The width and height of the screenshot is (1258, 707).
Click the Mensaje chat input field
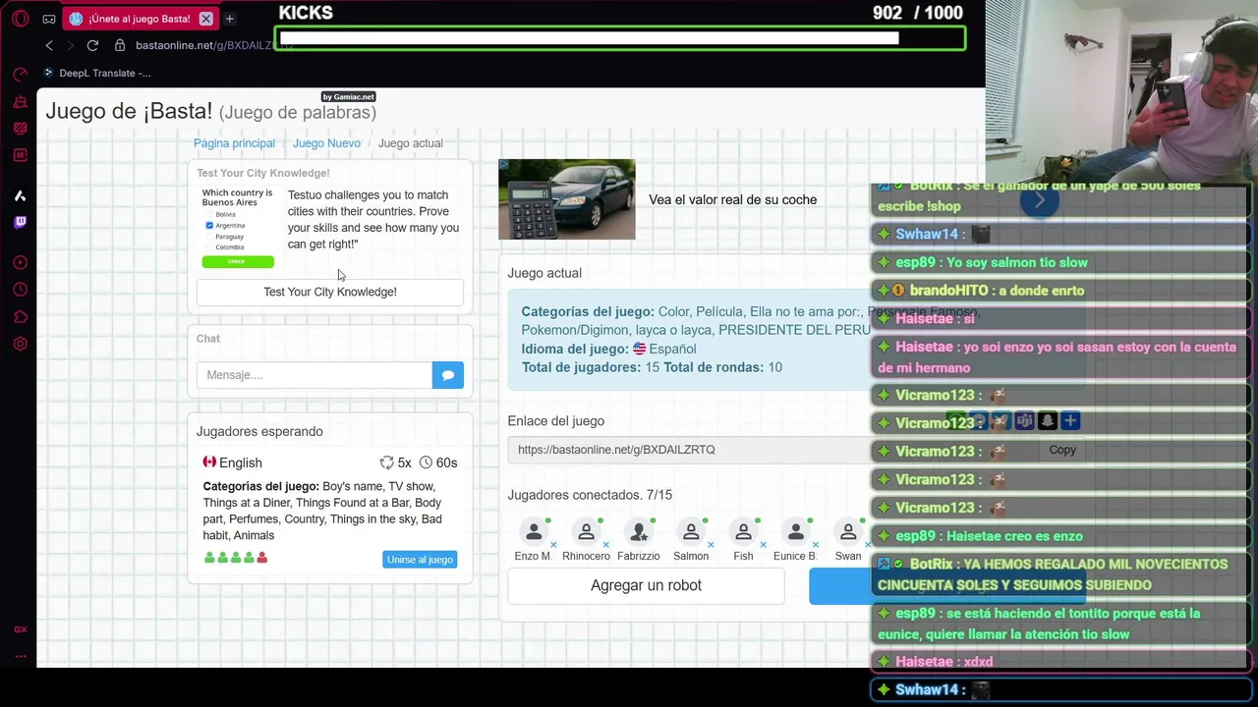click(314, 375)
